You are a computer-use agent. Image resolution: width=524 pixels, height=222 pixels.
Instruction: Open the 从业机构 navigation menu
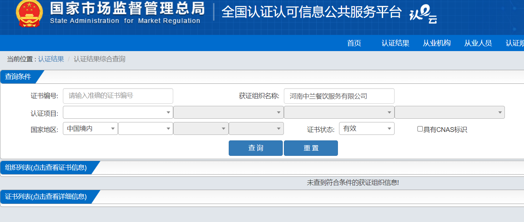click(436, 43)
